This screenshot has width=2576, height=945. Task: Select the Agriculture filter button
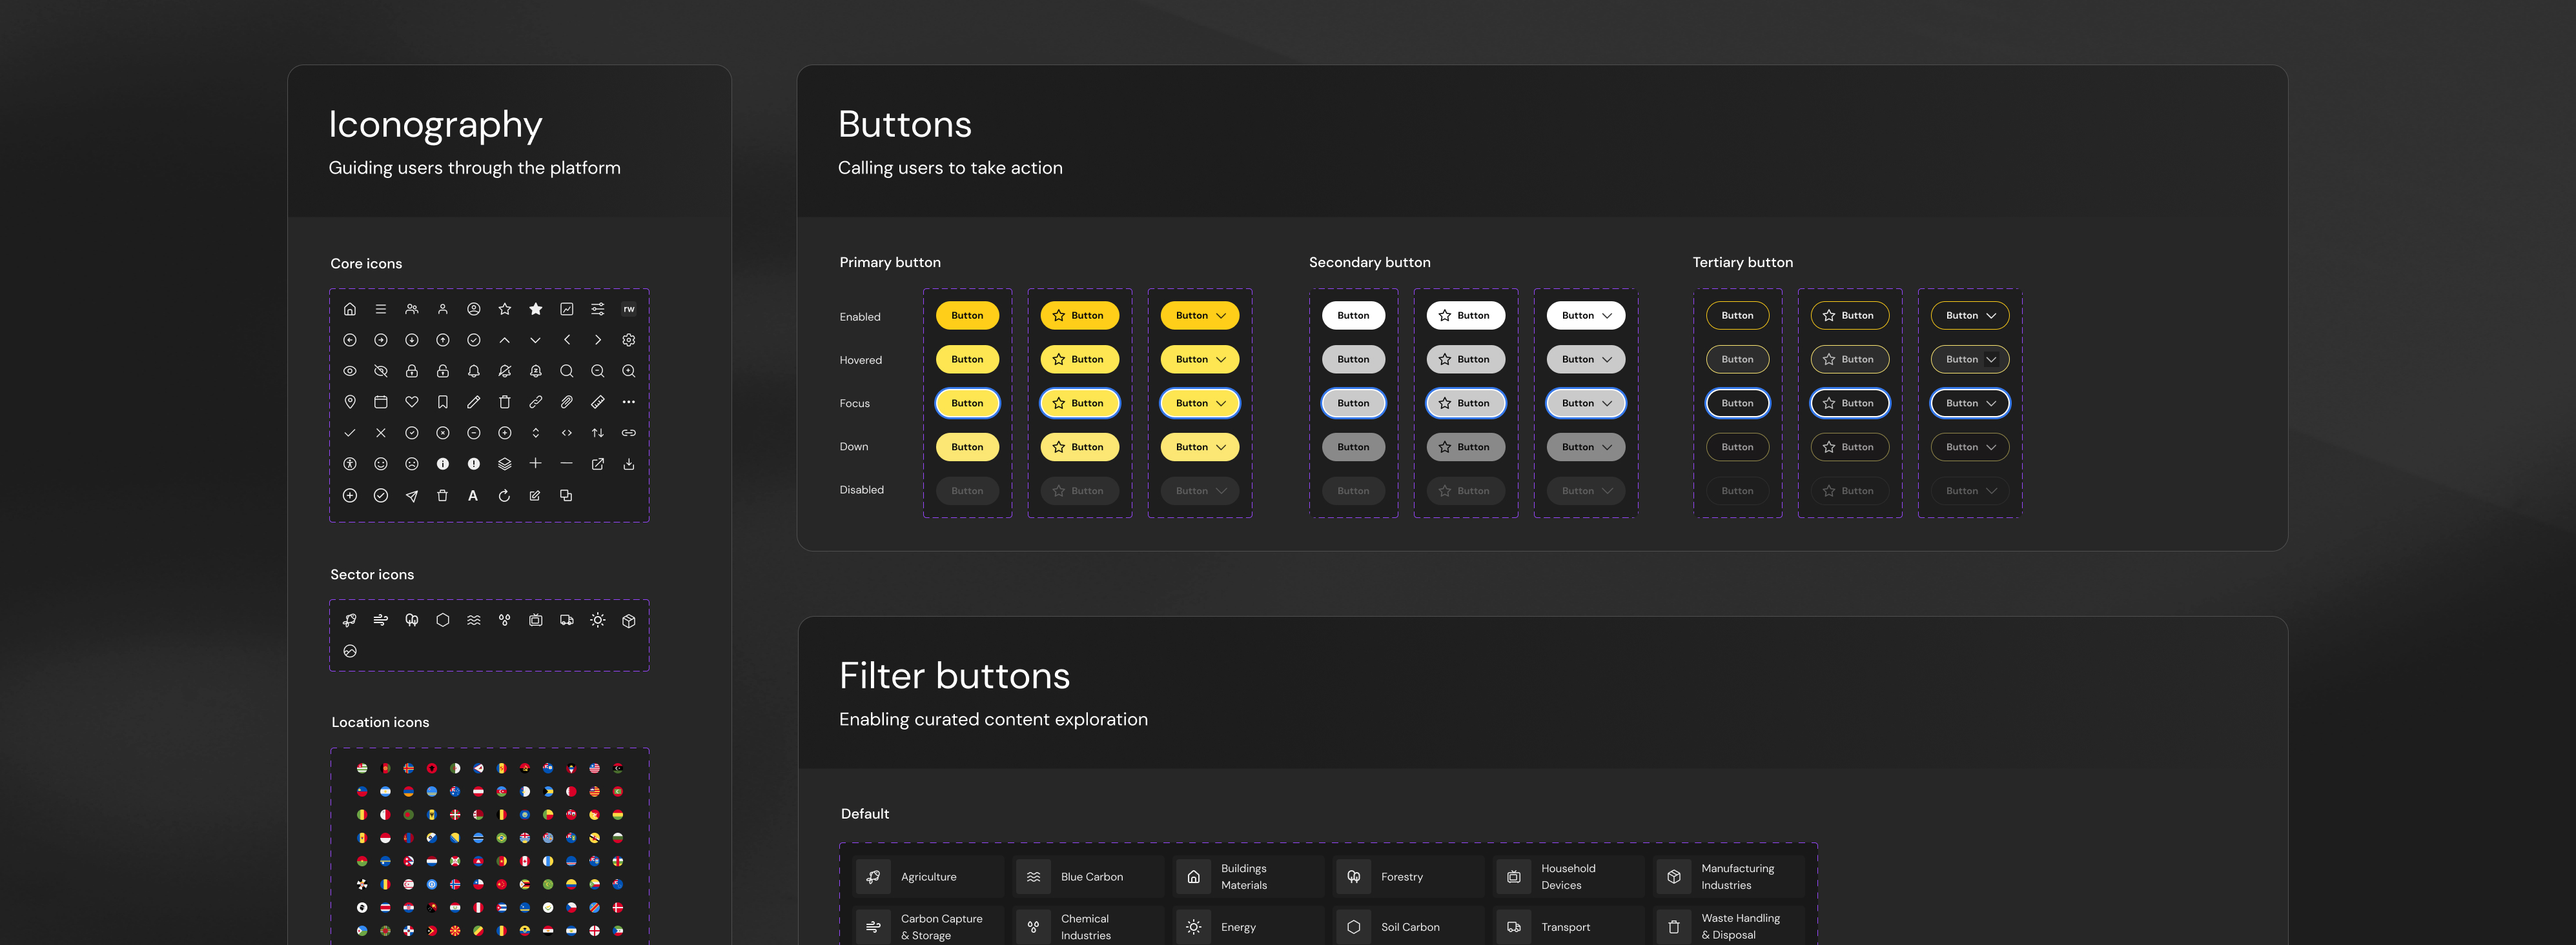[x=930, y=877]
